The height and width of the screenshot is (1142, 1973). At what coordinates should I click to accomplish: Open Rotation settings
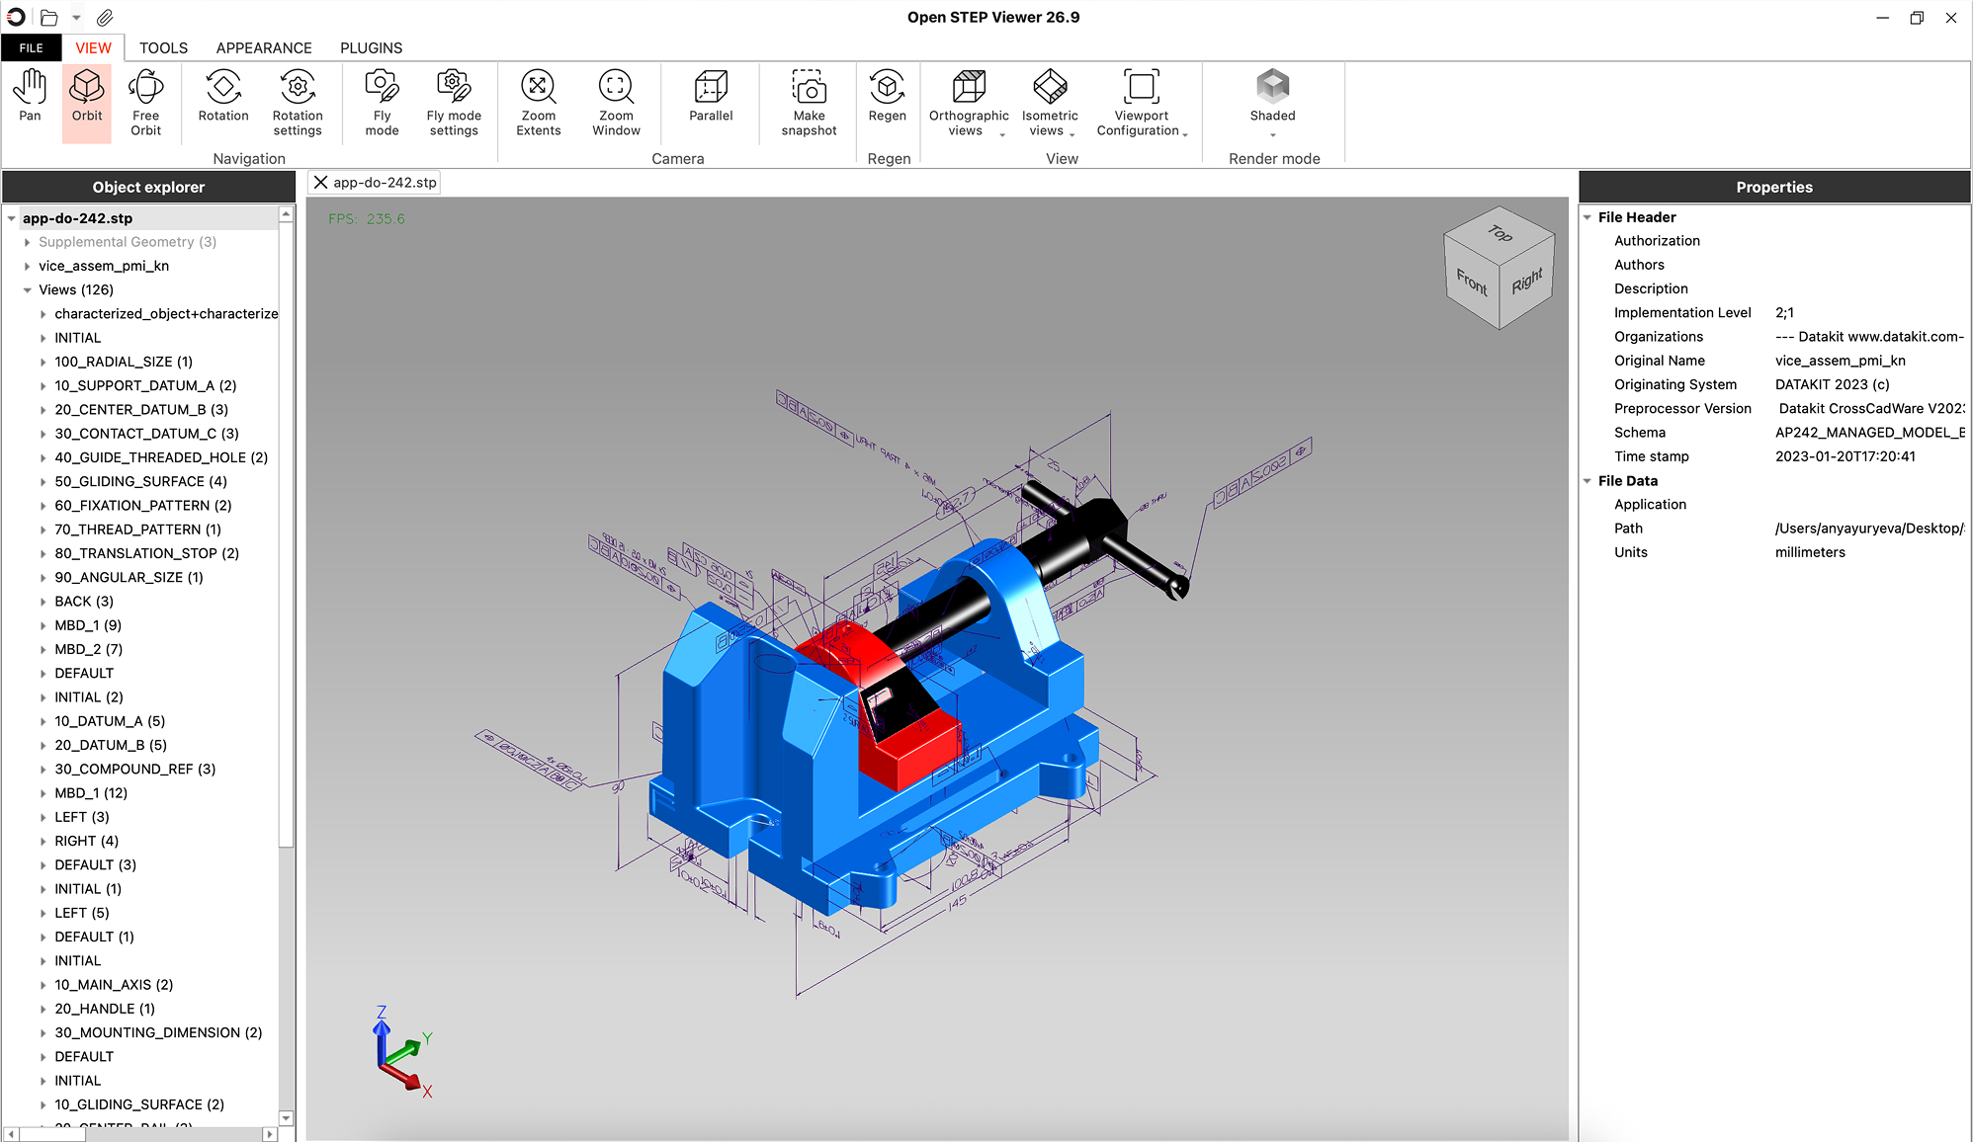pyautogui.click(x=297, y=101)
